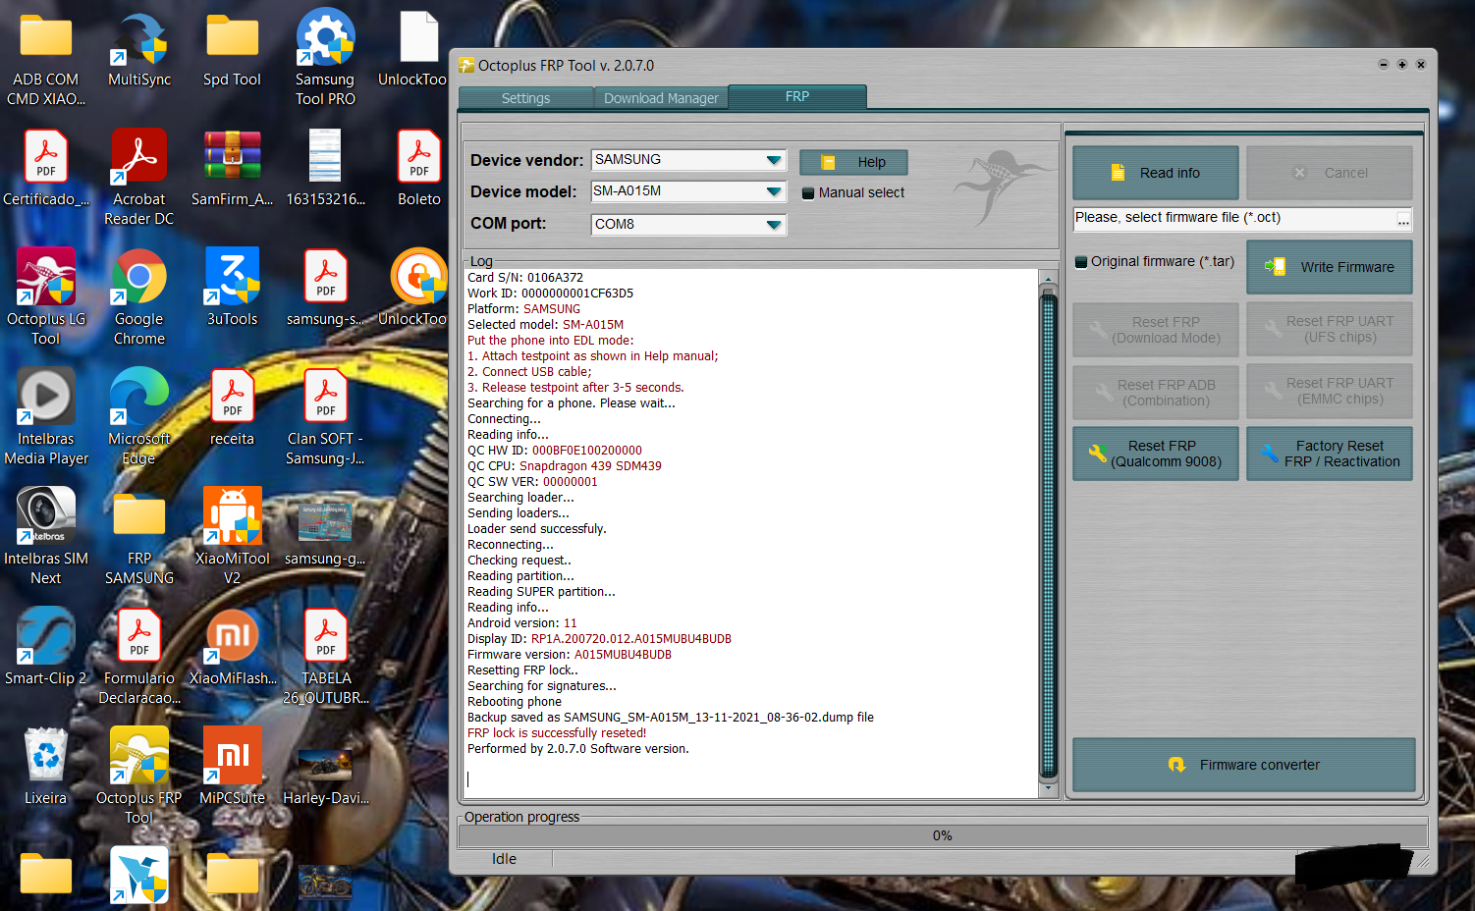Open the receita PDF file
This screenshot has width=1475, height=911.
pos(232,408)
